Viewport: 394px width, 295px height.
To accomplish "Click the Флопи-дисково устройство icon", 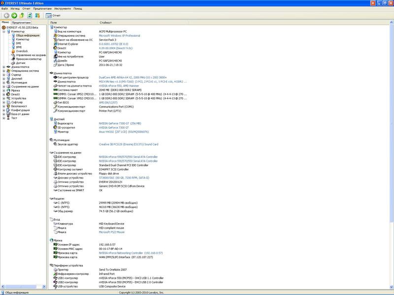I will (x=55, y=174).
